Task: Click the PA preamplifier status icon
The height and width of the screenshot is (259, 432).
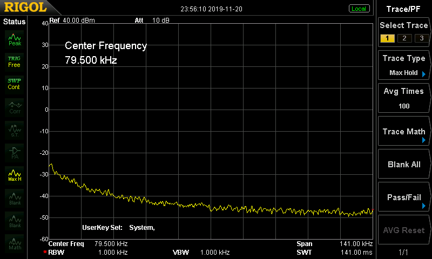Action: click(x=15, y=152)
